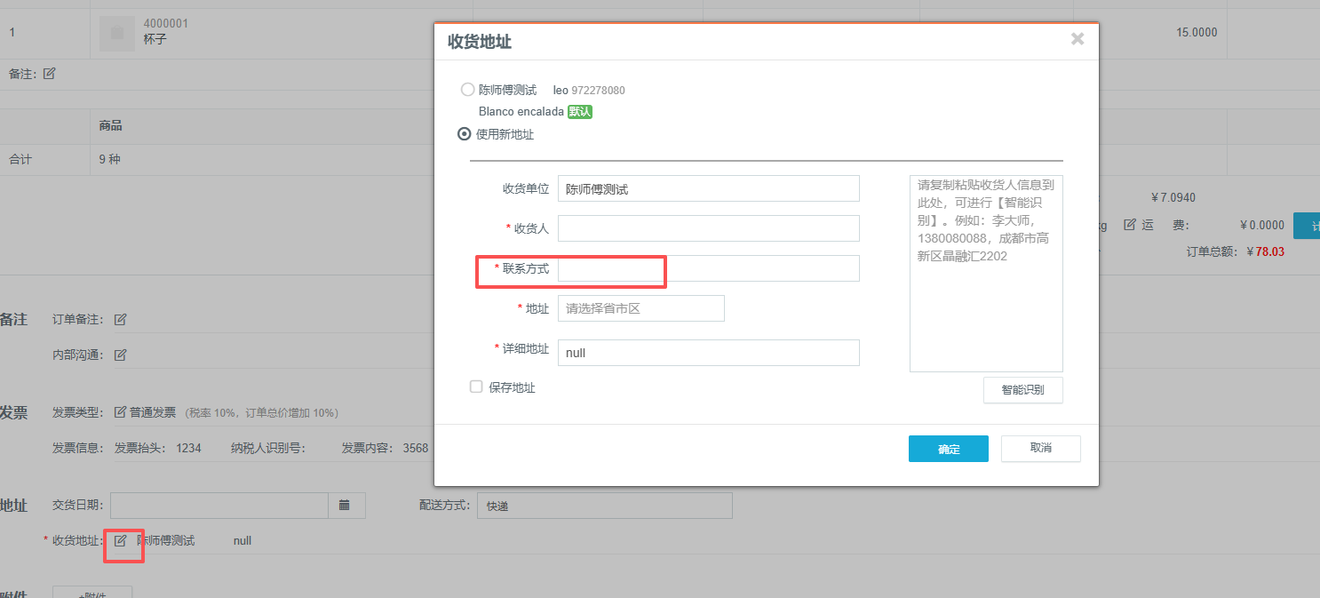Edit the 发票类型 icon
The width and height of the screenshot is (1320, 598).
[x=120, y=412]
